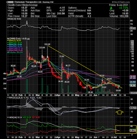
Task: Click the 27.92 June high label
Action: 102,76
